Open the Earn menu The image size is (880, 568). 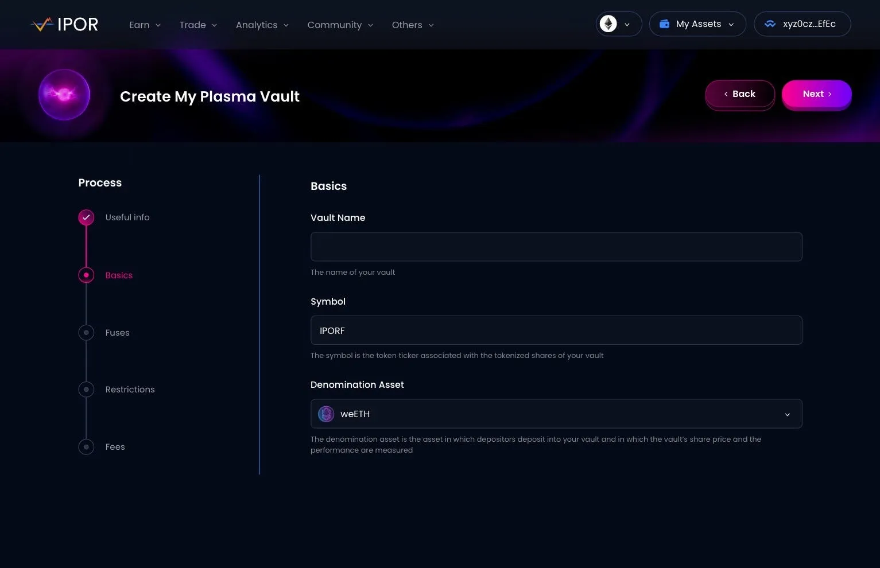coord(145,25)
